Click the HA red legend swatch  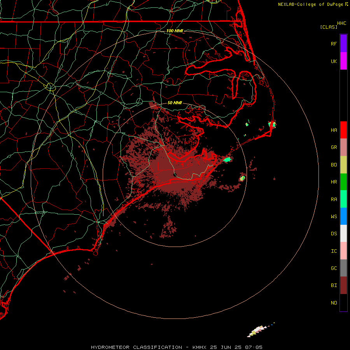coord(343,130)
